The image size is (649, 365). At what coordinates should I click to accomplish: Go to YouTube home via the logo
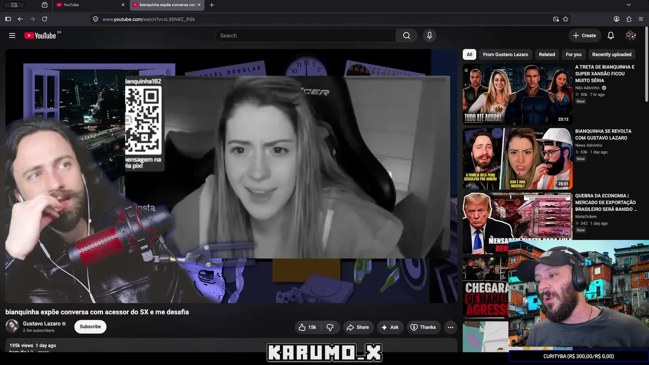40,35
